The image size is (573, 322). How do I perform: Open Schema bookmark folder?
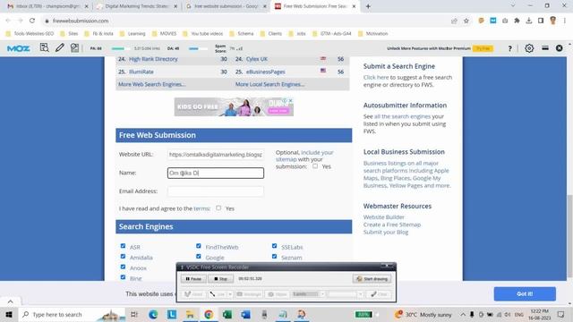point(242,34)
